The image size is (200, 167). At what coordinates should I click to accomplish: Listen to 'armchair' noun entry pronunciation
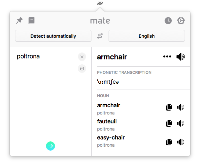click(180, 107)
